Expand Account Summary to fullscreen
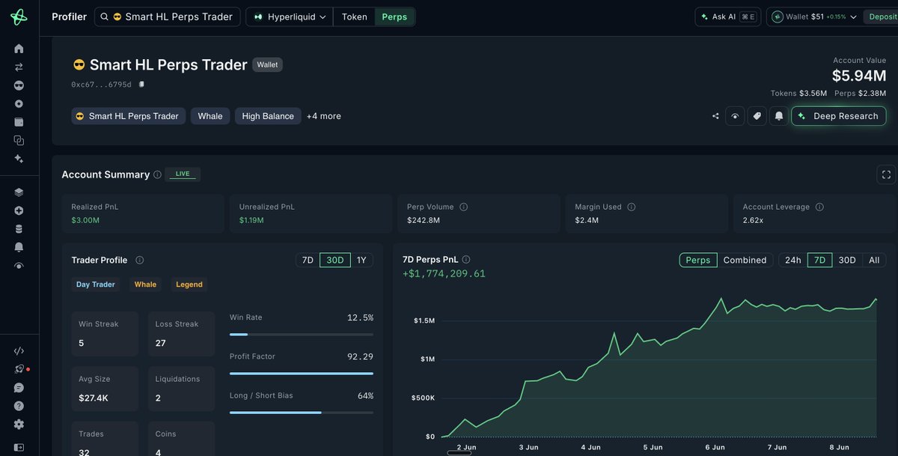The width and height of the screenshot is (898, 456). [x=886, y=174]
